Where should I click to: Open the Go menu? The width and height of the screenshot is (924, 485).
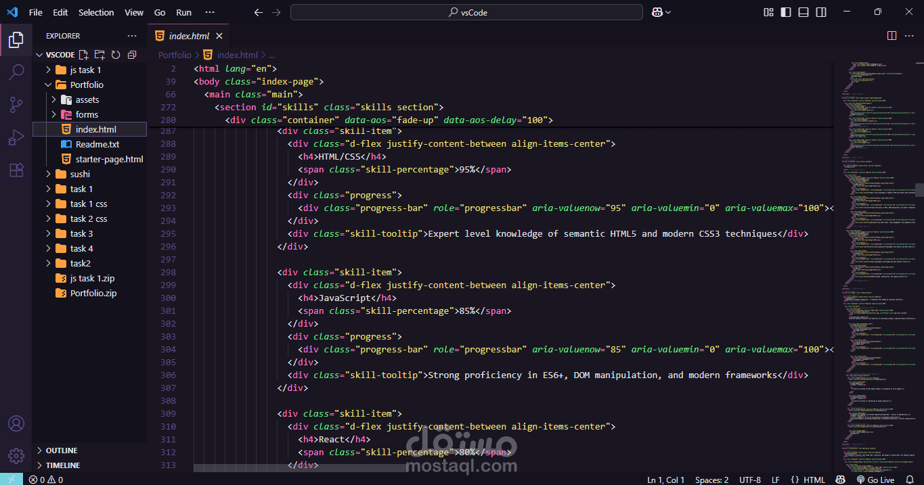160,12
